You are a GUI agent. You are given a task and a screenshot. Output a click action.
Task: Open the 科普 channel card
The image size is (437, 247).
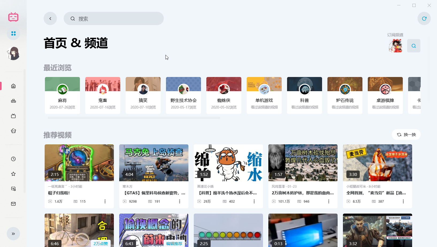pos(304,95)
